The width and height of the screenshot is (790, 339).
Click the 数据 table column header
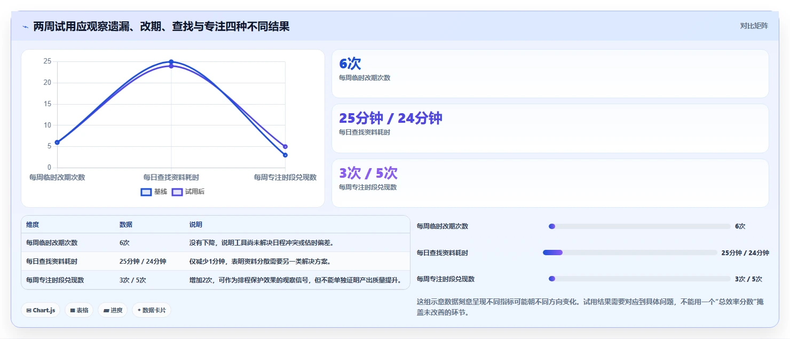click(126, 225)
